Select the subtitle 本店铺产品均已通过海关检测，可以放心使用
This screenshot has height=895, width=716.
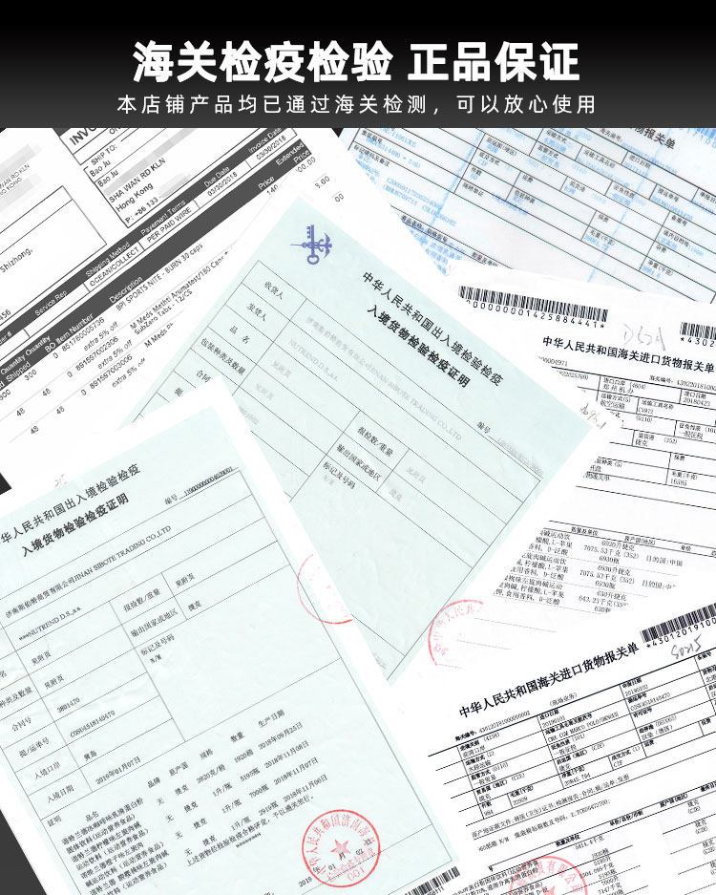tap(357, 104)
